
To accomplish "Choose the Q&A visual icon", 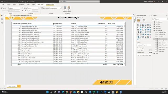I will coord(141,37).
